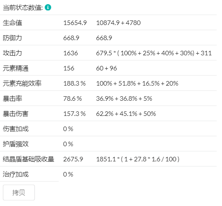Image resolution: width=222 pixels, height=206 pixels.
Task: Select the 生命值 stat row label
Action: pyautogui.click(x=12, y=23)
